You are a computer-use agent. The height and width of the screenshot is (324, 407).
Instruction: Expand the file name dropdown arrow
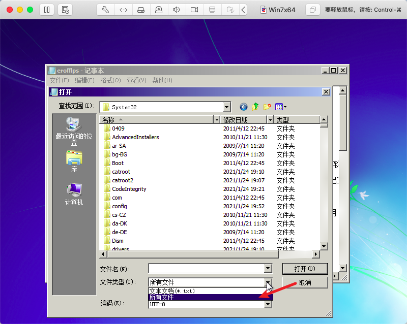[268, 268]
